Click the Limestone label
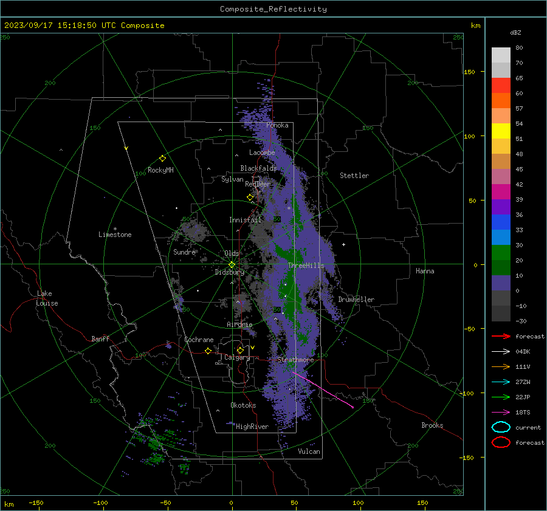Viewport: 547px width, 511px height. click(115, 235)
